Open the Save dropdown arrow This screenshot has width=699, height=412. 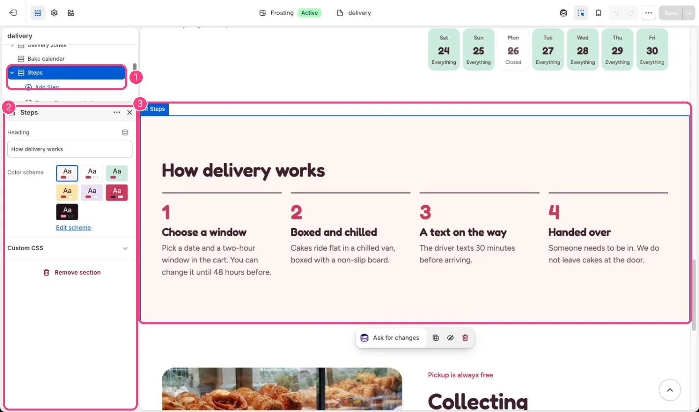click(689, 13)
